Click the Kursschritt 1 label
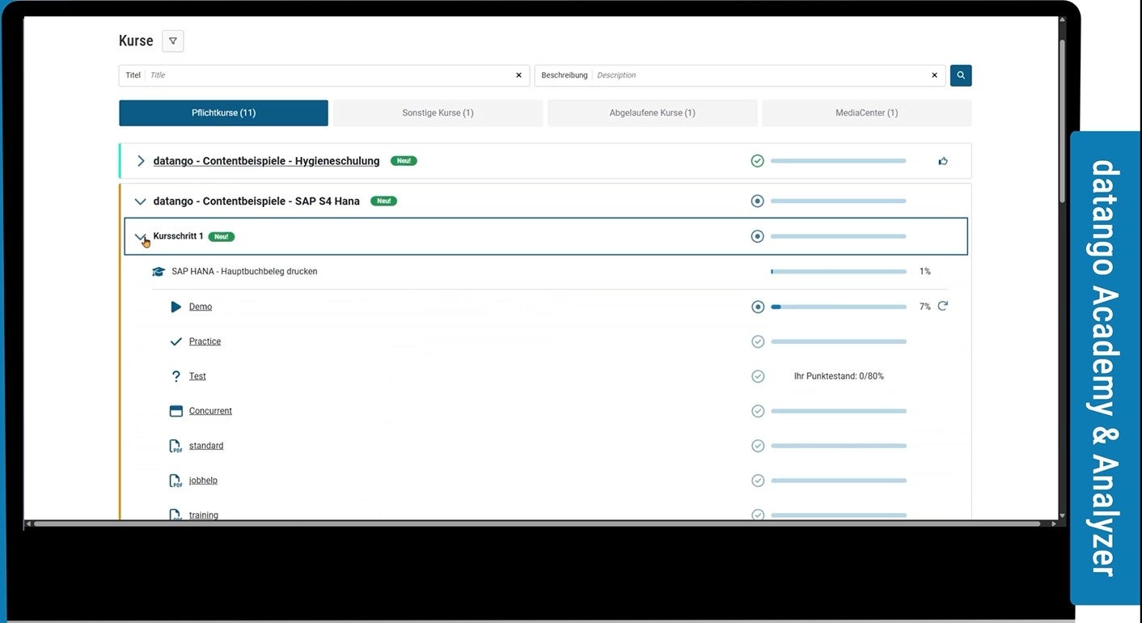Viewport: 1142px width, 623px height. coord(179,236)
